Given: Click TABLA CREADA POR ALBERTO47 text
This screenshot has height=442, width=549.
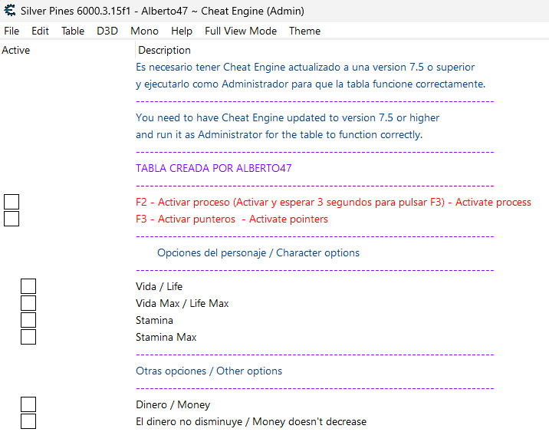Looking at the screenshot, I should coord(214,168).
